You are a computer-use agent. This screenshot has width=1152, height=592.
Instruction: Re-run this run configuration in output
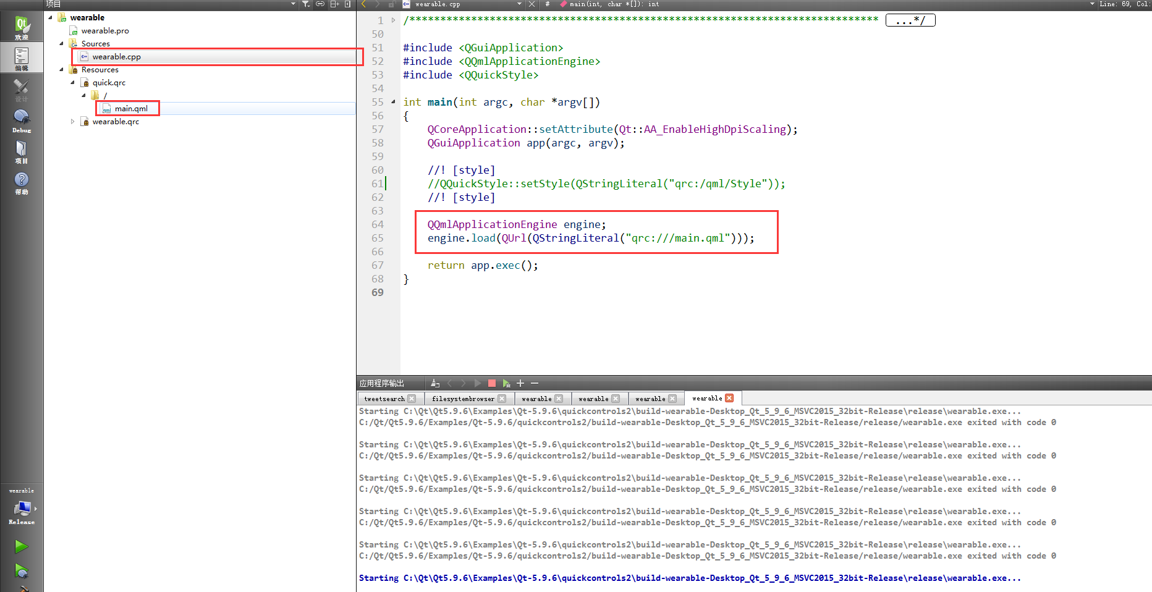tap(478, 383)
